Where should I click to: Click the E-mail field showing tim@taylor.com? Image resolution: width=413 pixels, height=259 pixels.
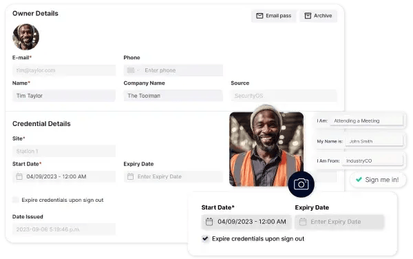tap(64, 70)
